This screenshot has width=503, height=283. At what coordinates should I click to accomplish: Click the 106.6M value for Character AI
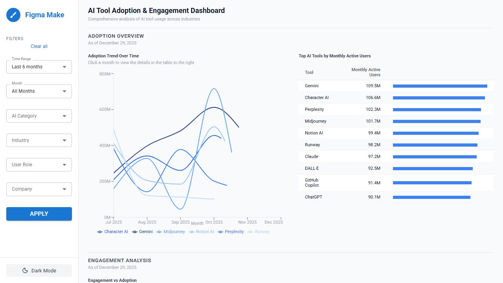[373, 98]
